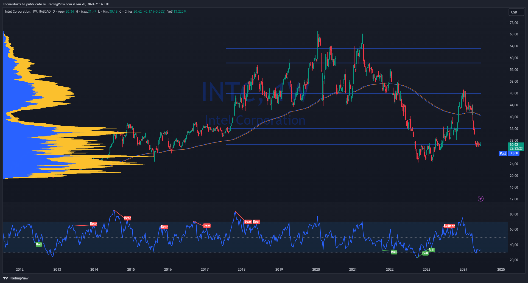
Task: Select the green current price label 30,62
Action: tap(516, 147)
